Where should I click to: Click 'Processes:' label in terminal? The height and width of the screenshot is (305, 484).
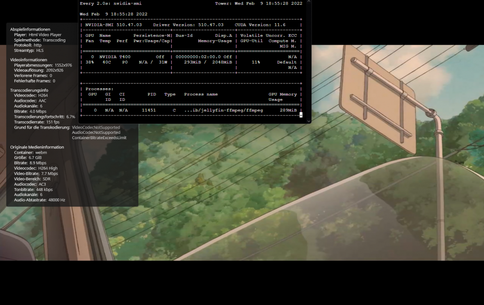99,89
